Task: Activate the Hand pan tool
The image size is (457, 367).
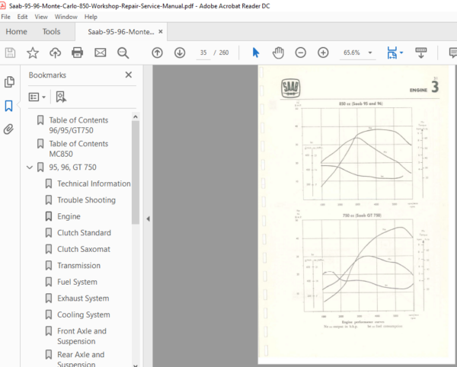Action: coord(278,53)
